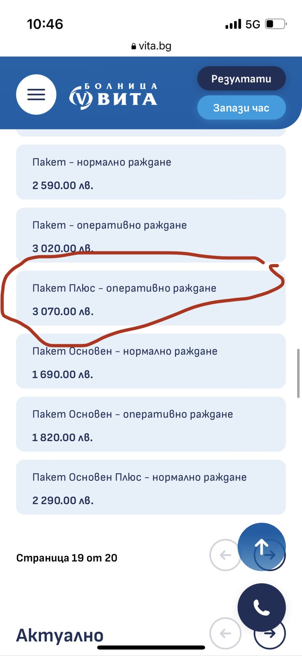
Task: Tap the battery status icon
Action: pyautogui.click(x=275, y=24)
